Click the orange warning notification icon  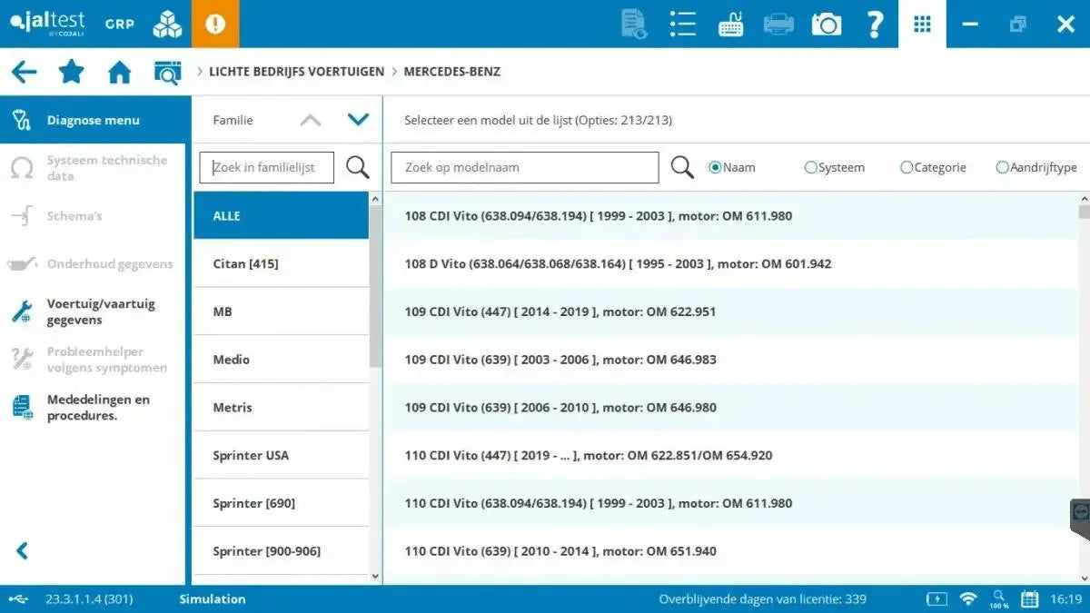(x=214, y=24)
